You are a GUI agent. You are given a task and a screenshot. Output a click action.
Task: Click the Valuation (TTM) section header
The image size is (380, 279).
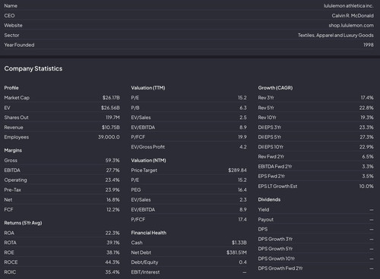(x=148, y=88)
